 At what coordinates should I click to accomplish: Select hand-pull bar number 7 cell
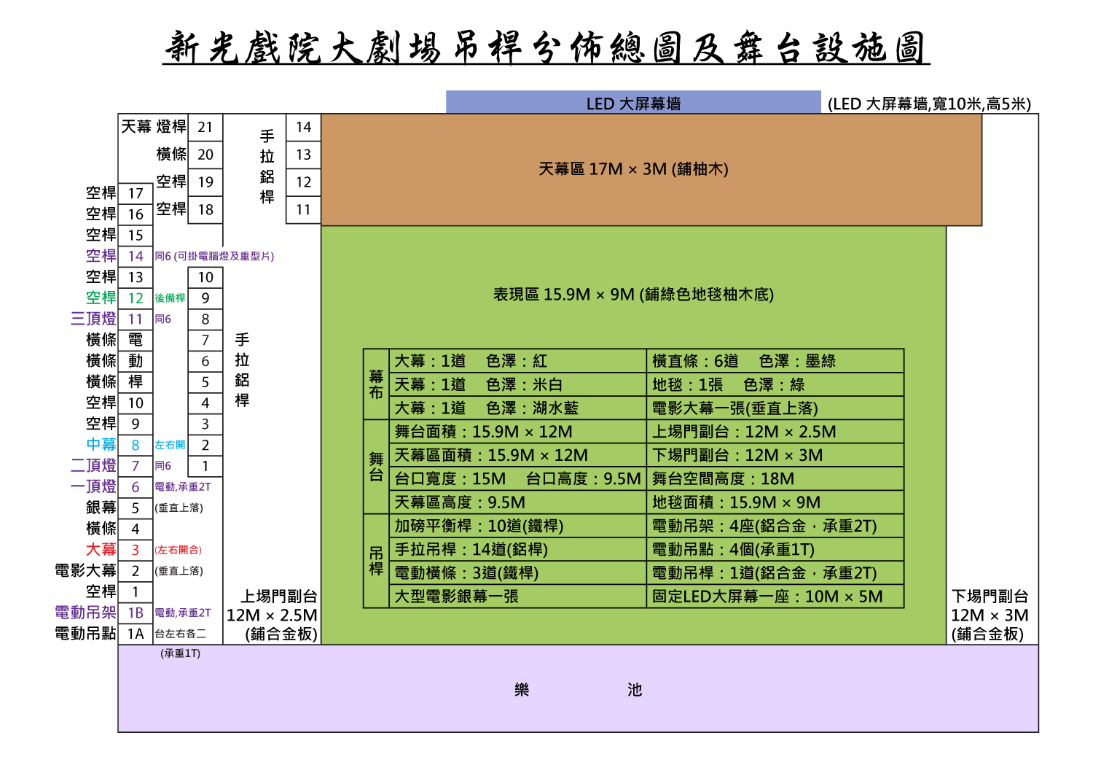point(205,340)
